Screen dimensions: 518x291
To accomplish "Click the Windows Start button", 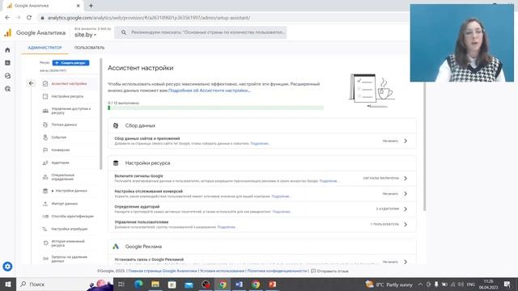I will pos(7,284).
